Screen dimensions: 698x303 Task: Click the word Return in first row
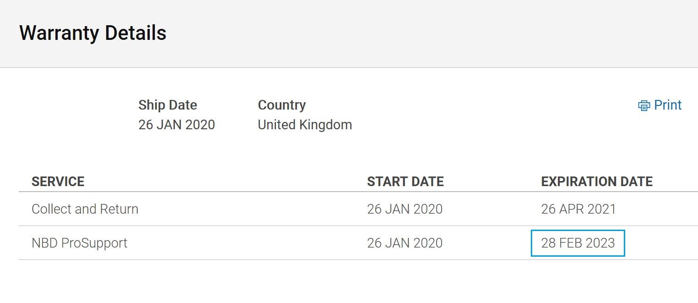117,209
